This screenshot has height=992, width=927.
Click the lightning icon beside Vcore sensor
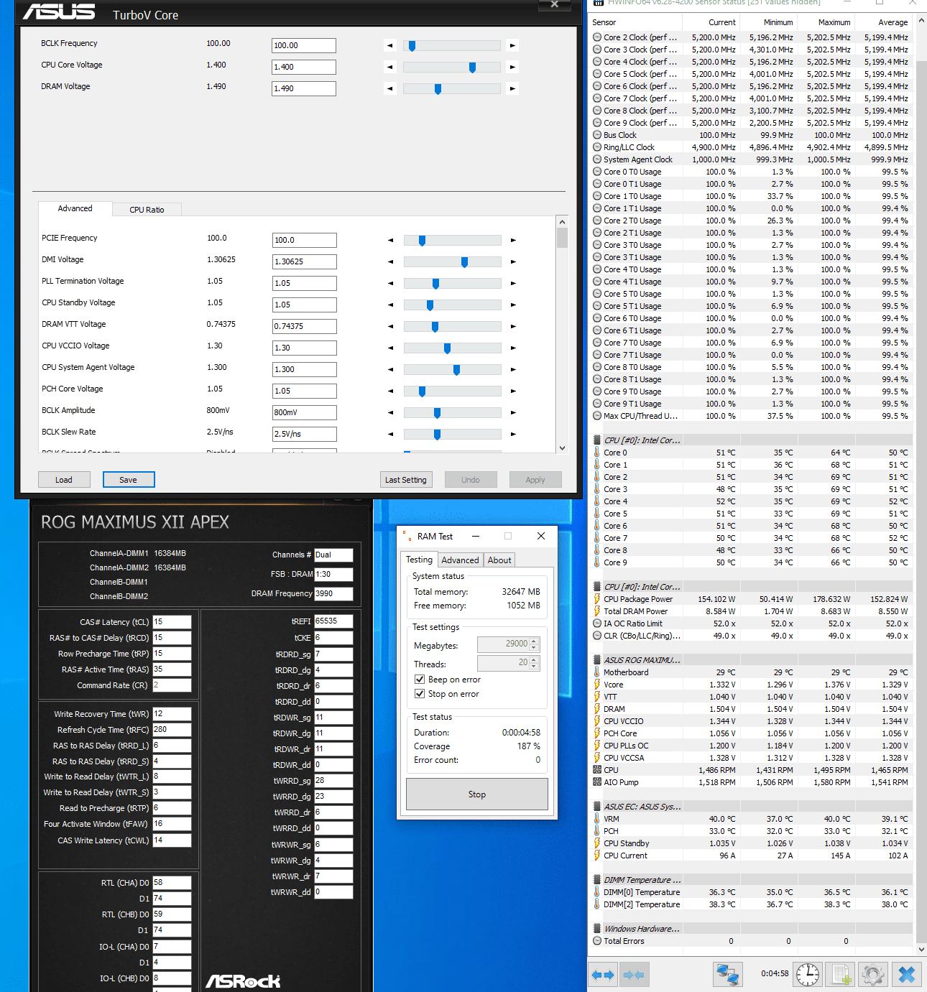[597, 685]
